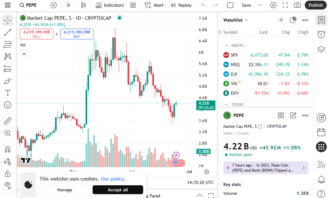Image resolution: width=328 pixels, height=198 pixels.
Task: Toggle hide all drawings eye
Action: pyautogui.click(x=8, y=185)
